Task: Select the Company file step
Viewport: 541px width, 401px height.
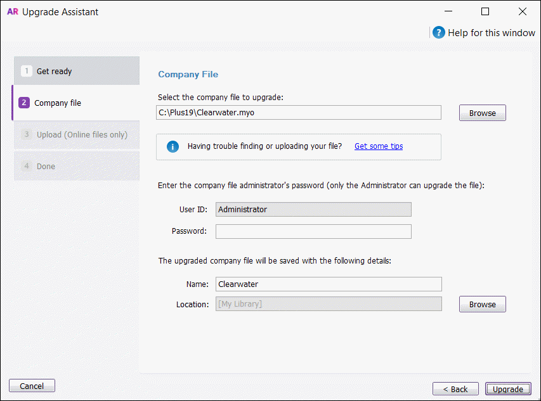Action: [63, 102]
